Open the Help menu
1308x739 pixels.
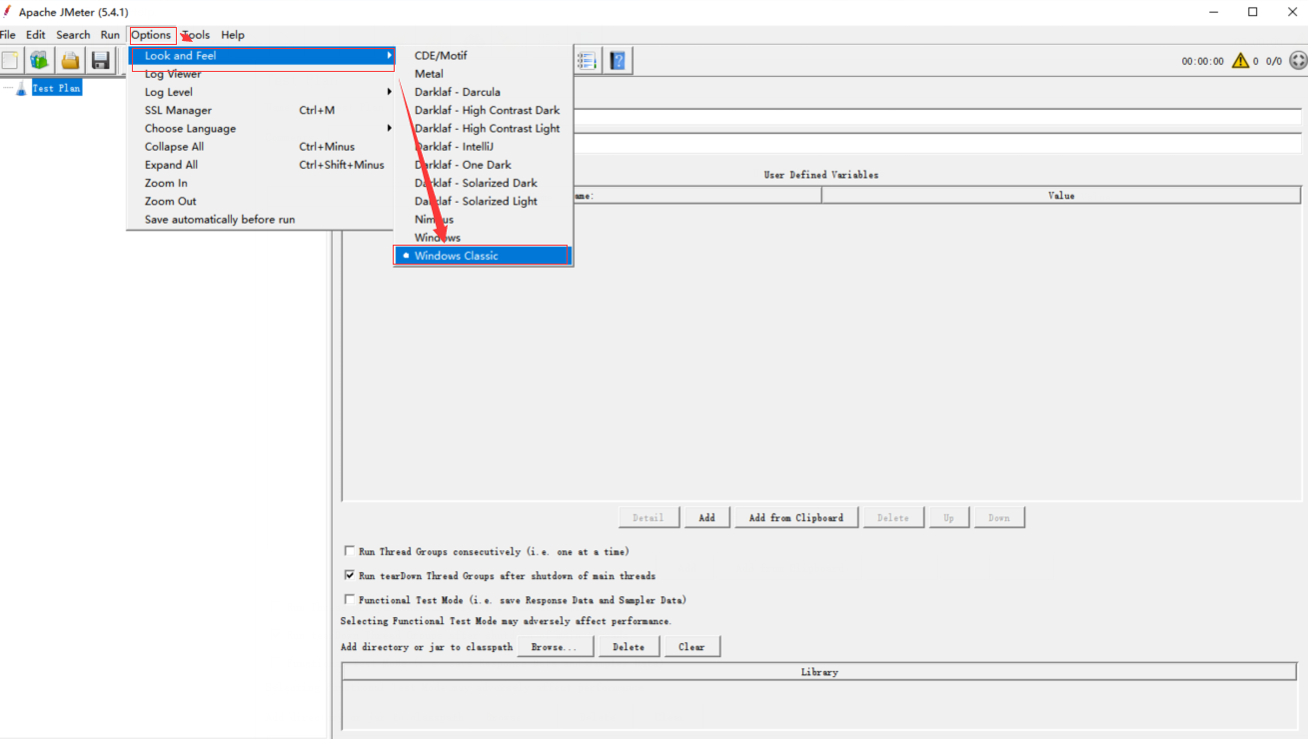[x=233, y=35]
